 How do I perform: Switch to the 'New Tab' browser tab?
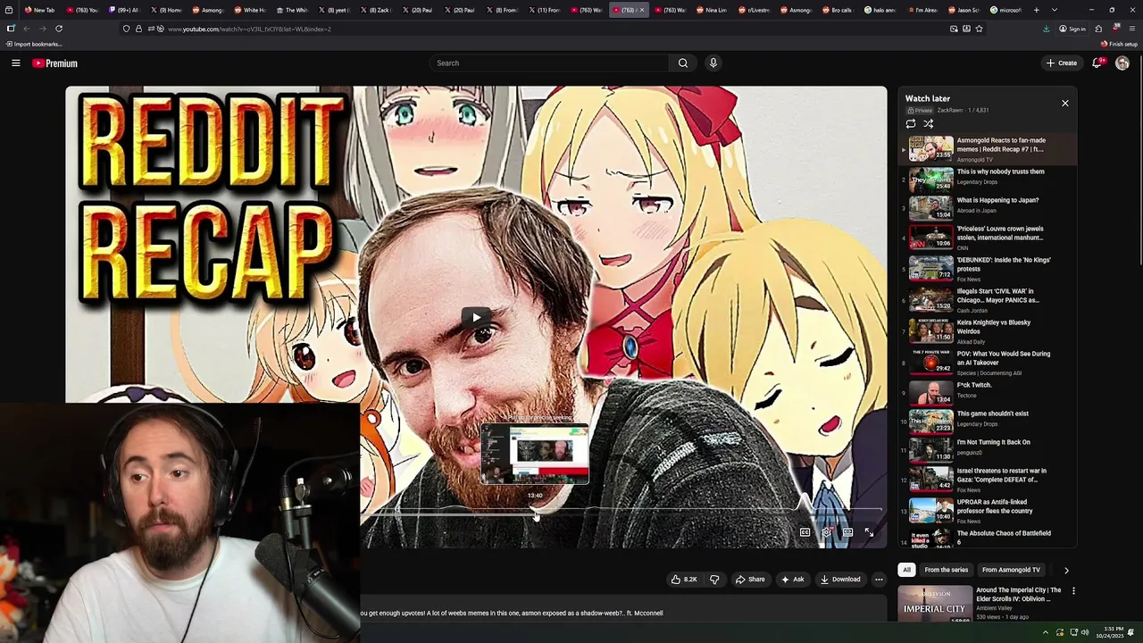tap(39, 10)
